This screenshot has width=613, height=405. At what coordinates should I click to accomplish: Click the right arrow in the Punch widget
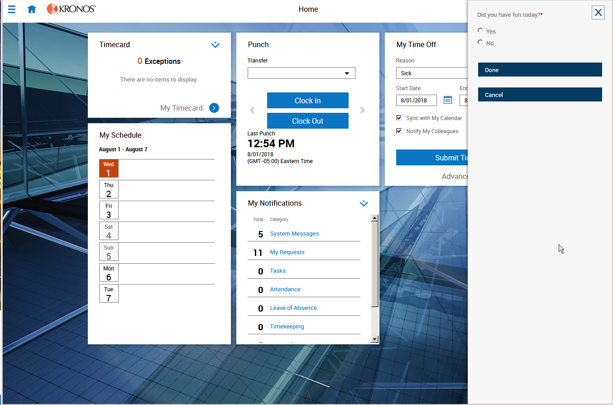pyautogui.click(x=362, y=110)
